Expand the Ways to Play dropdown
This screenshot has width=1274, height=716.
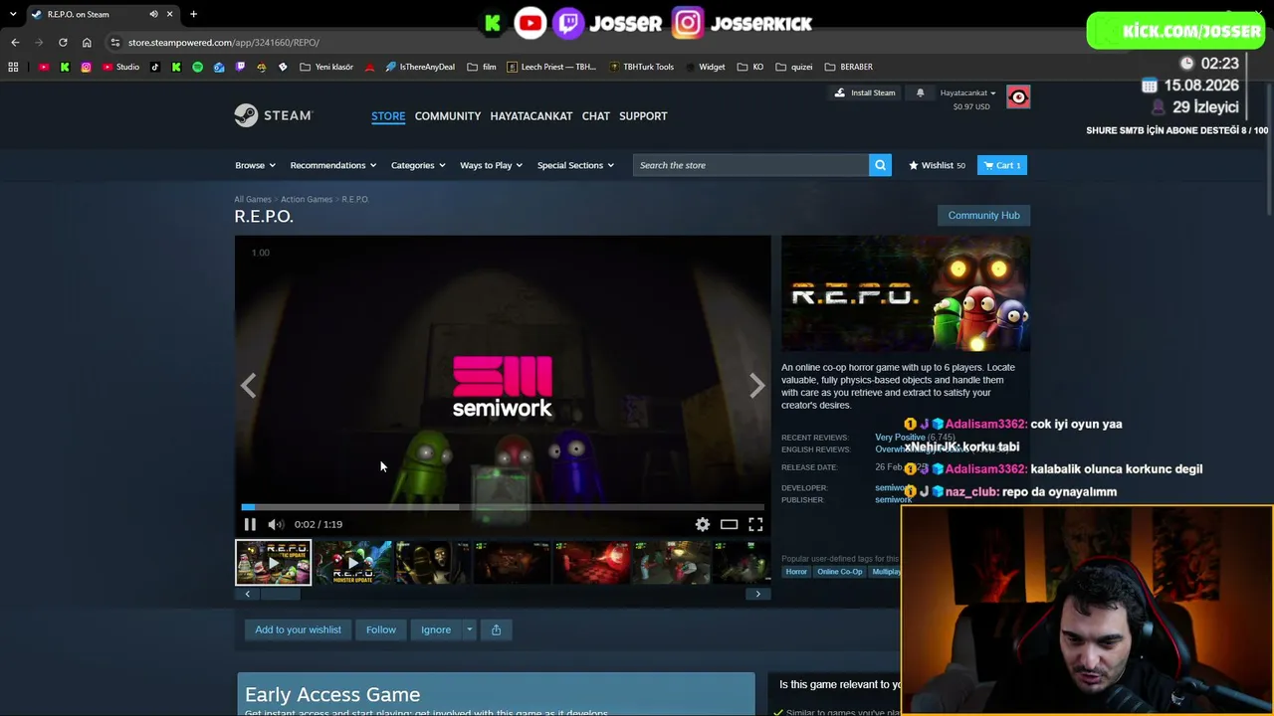point(491,165)
